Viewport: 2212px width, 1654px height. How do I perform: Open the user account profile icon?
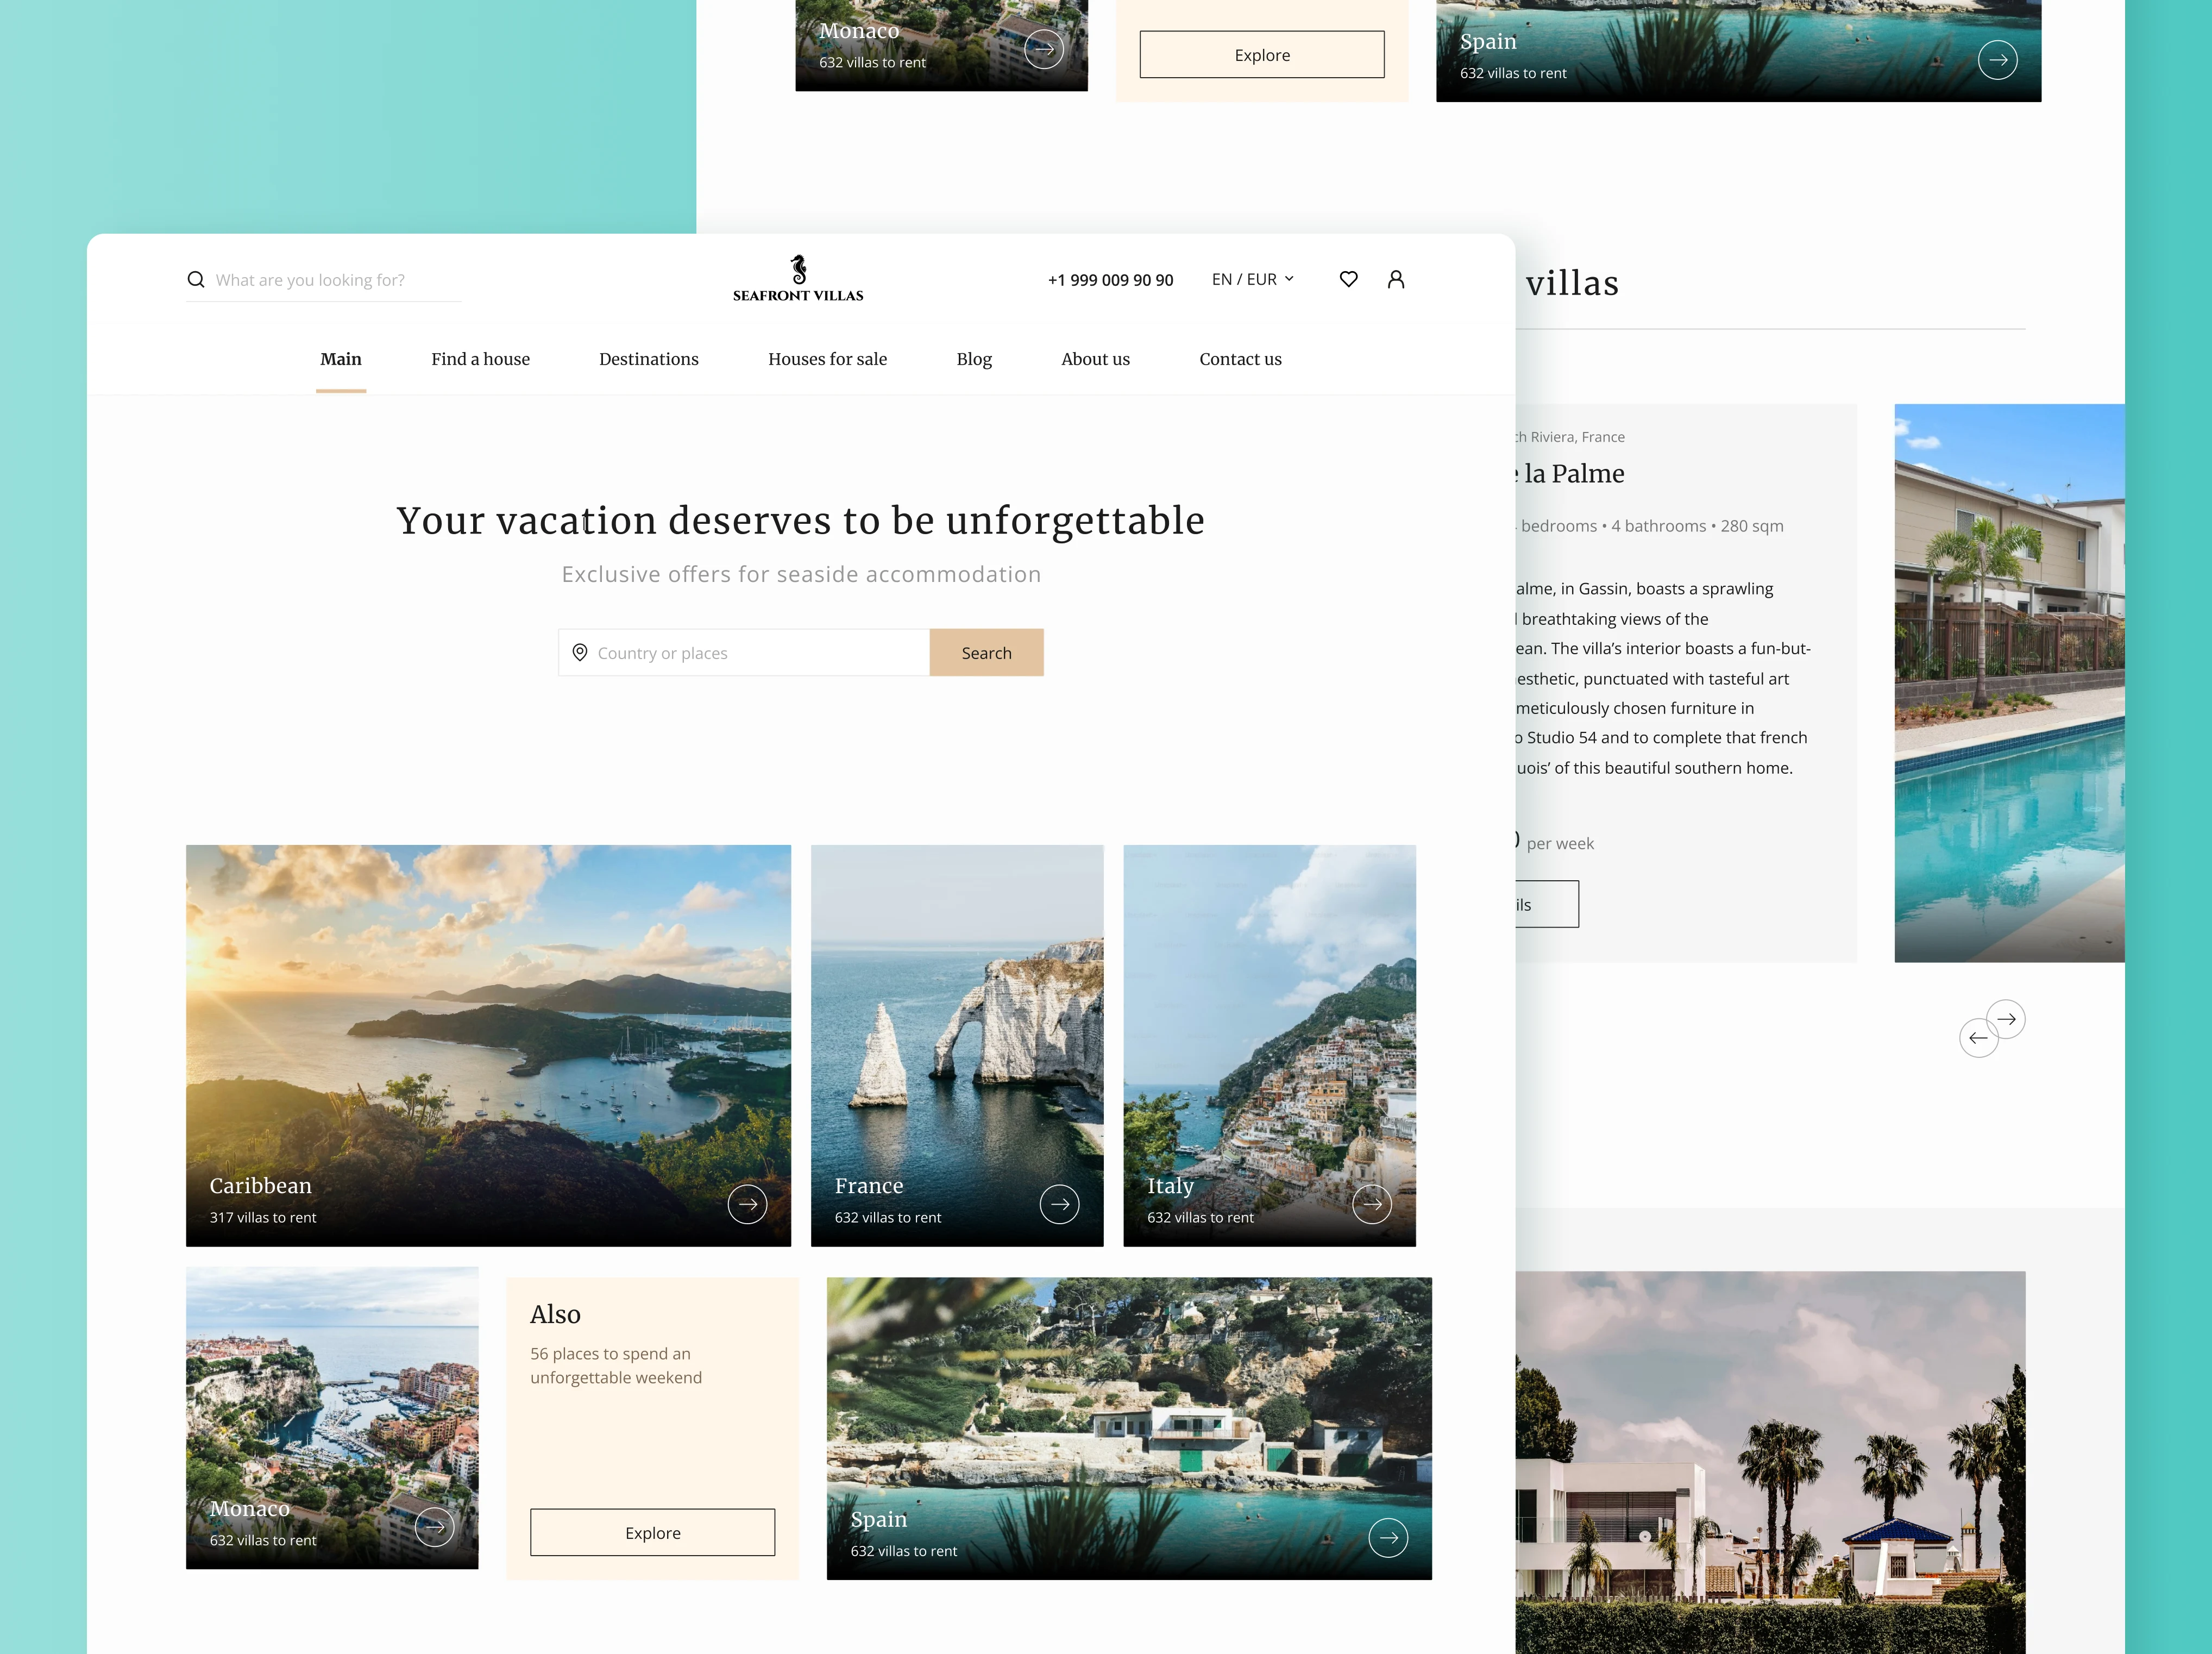pos(1396,280)
